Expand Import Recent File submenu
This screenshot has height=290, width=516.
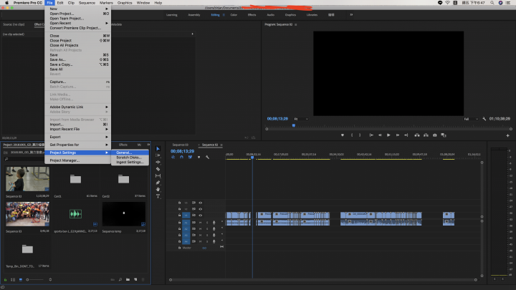77,129
